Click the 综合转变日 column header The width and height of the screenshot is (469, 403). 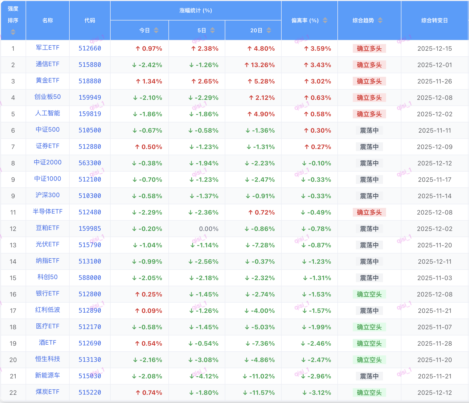[434, 20]
